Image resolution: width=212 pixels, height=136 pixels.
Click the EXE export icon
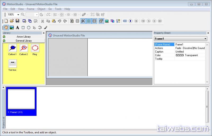125,21
